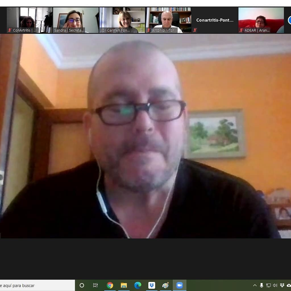Expand hidden system tray icons chevron

(x=255, y=285)
